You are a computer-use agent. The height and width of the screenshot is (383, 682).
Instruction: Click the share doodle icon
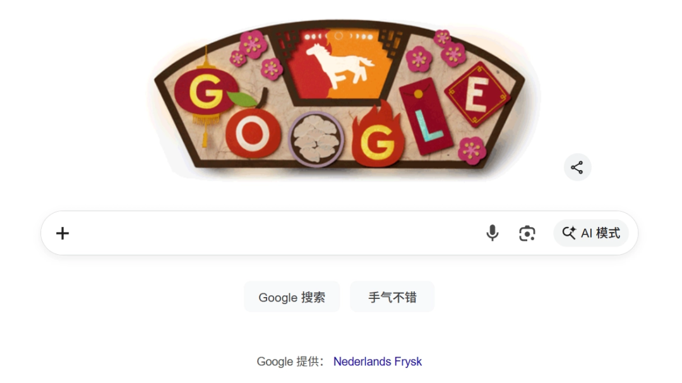[x=577, y=167]
